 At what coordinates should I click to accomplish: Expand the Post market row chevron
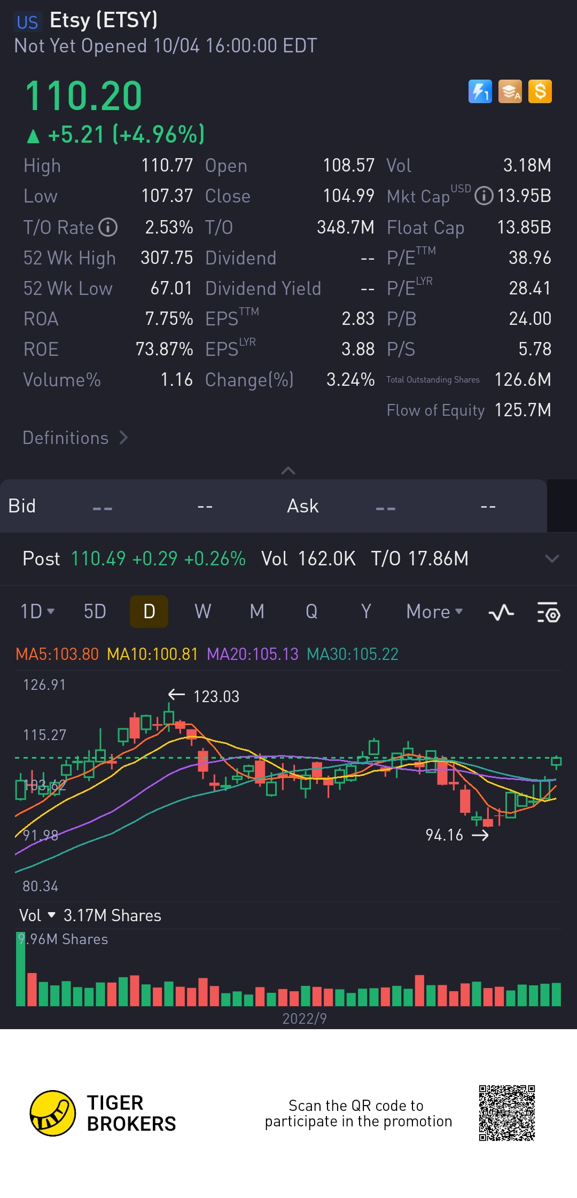click(x=552, y=559)
